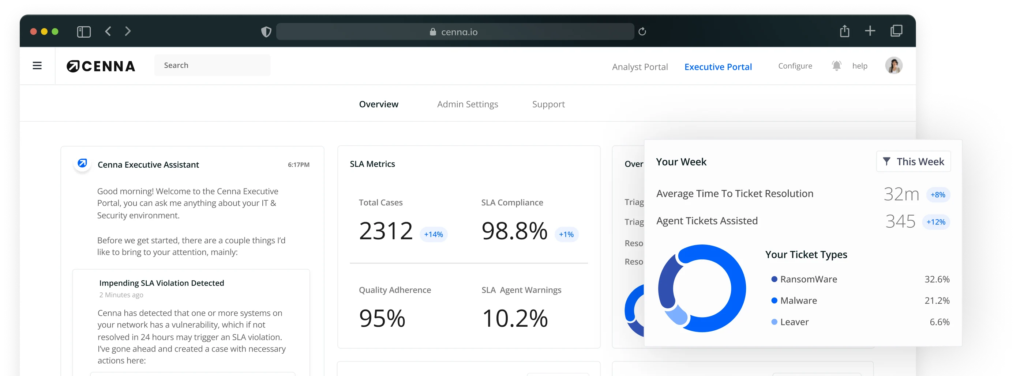This screenshot has width=1020, height=376.
Task: Click the back navigation chevron
Action: point(108,31)
